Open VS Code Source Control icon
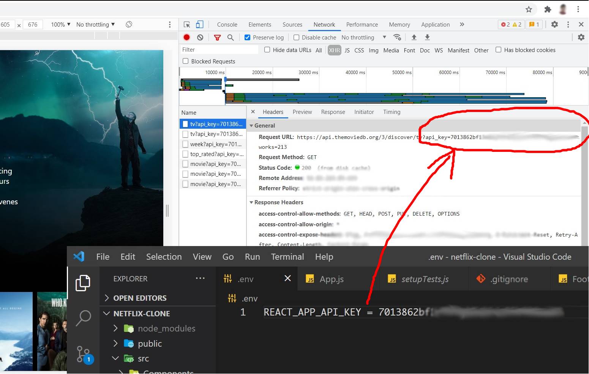Image resolution: width=589 pixels, height=374 pixels. click(x=84, y=355)
